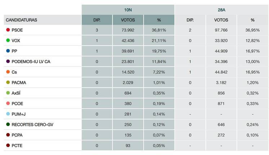
Task: Click the 28A DIP. column header
Action: coord(190,20)
